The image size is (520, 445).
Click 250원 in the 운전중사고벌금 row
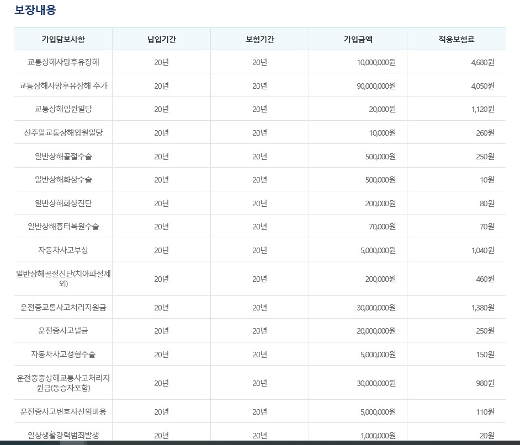[x=485, y=331]
